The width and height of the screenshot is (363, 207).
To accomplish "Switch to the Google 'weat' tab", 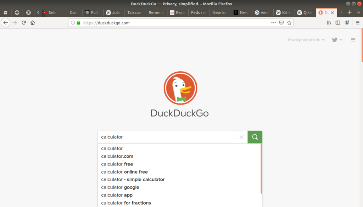I will [x=263, y=12].
